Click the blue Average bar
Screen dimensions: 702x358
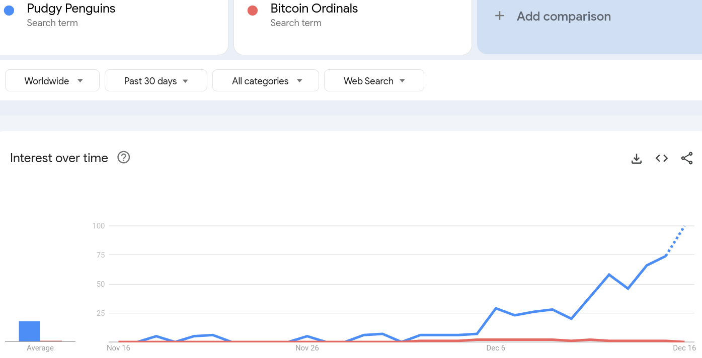(x=30, y=331)
